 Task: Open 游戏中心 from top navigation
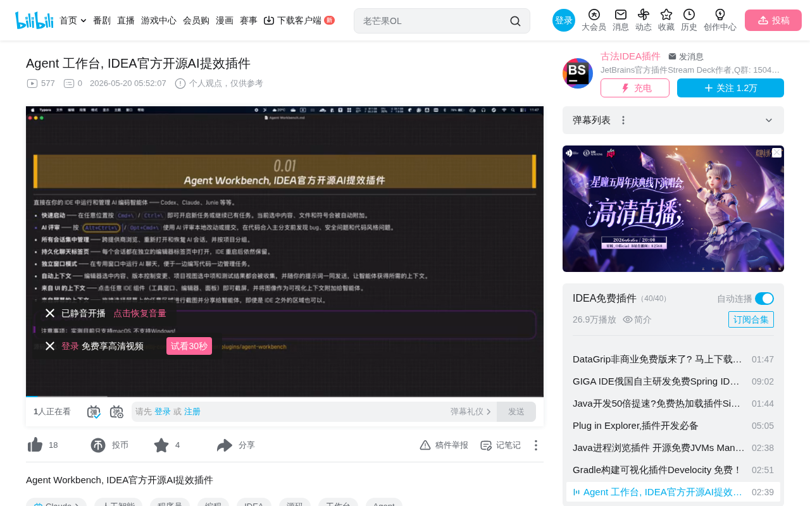coord(159,20)
